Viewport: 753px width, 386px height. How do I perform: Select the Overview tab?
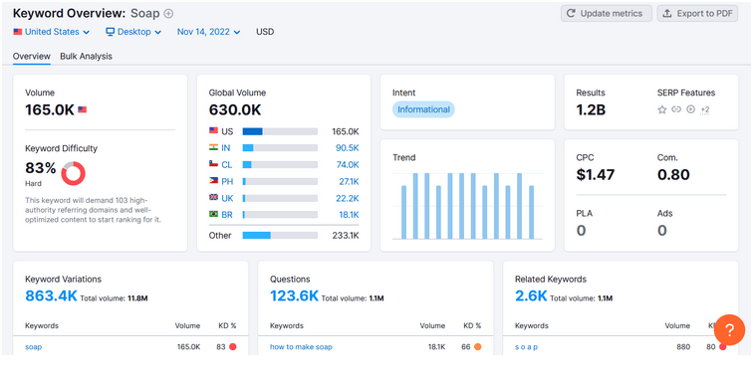click(32, 56)
